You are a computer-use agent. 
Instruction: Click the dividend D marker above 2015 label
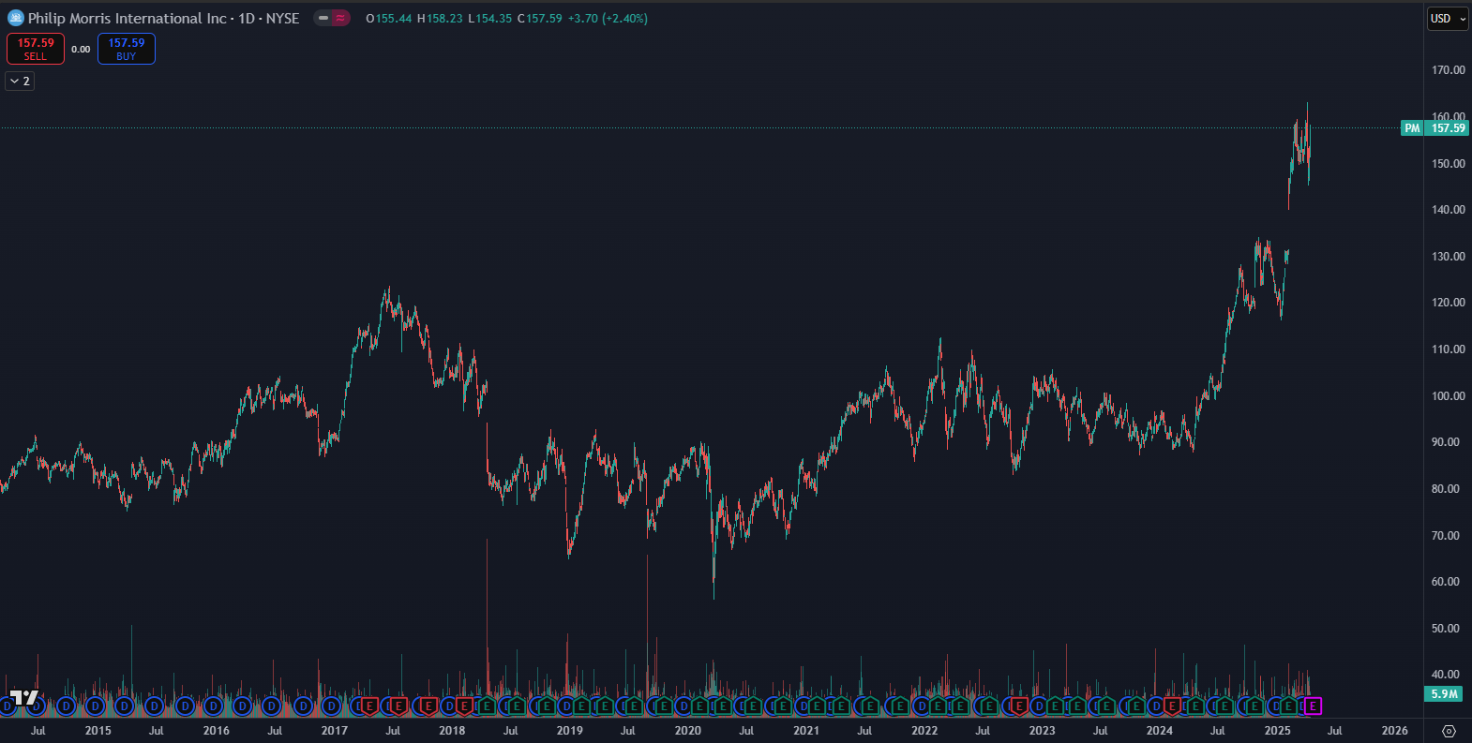point(95,706)
